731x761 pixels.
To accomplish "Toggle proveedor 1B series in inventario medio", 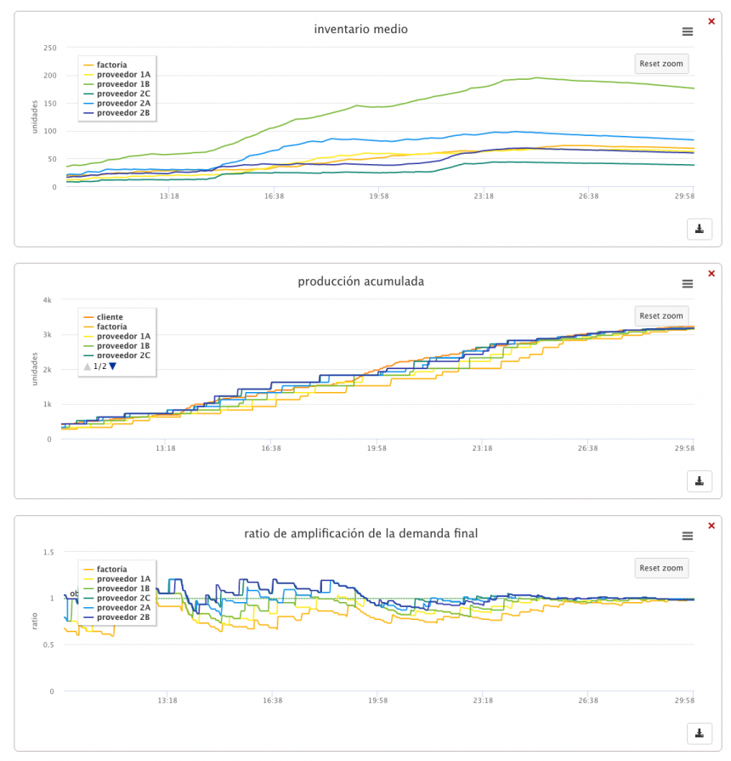I will [122, 84].
